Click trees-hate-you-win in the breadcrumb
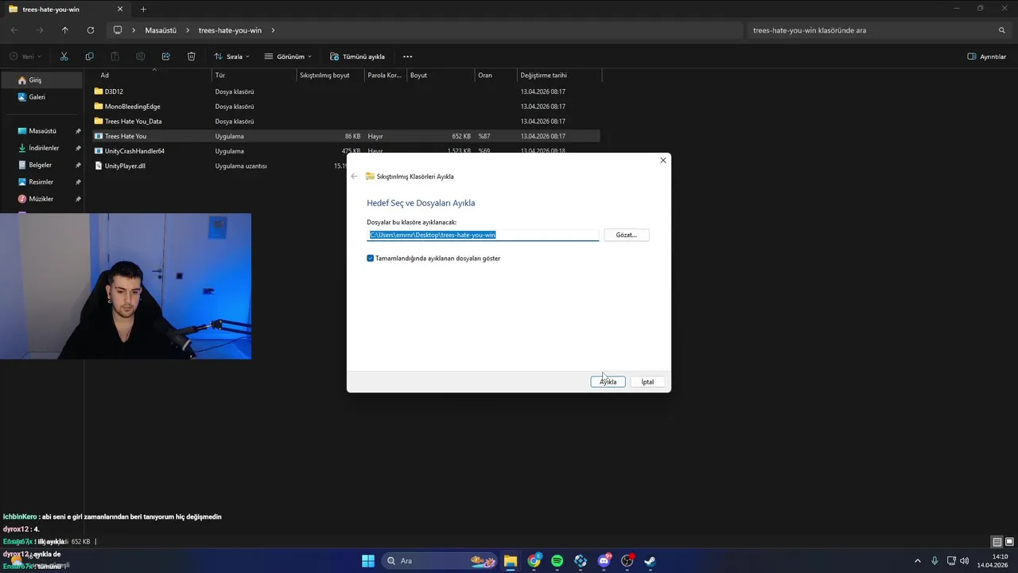 pos(230,30)
